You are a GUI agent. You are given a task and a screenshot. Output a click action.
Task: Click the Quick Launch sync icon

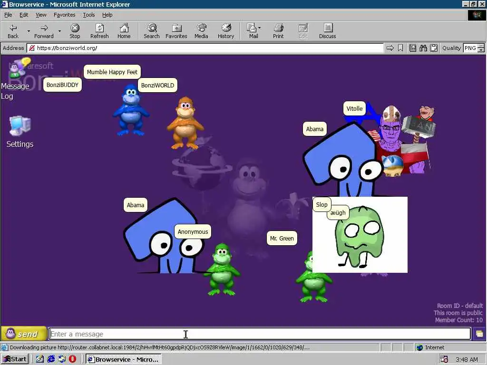click(62, 359)
